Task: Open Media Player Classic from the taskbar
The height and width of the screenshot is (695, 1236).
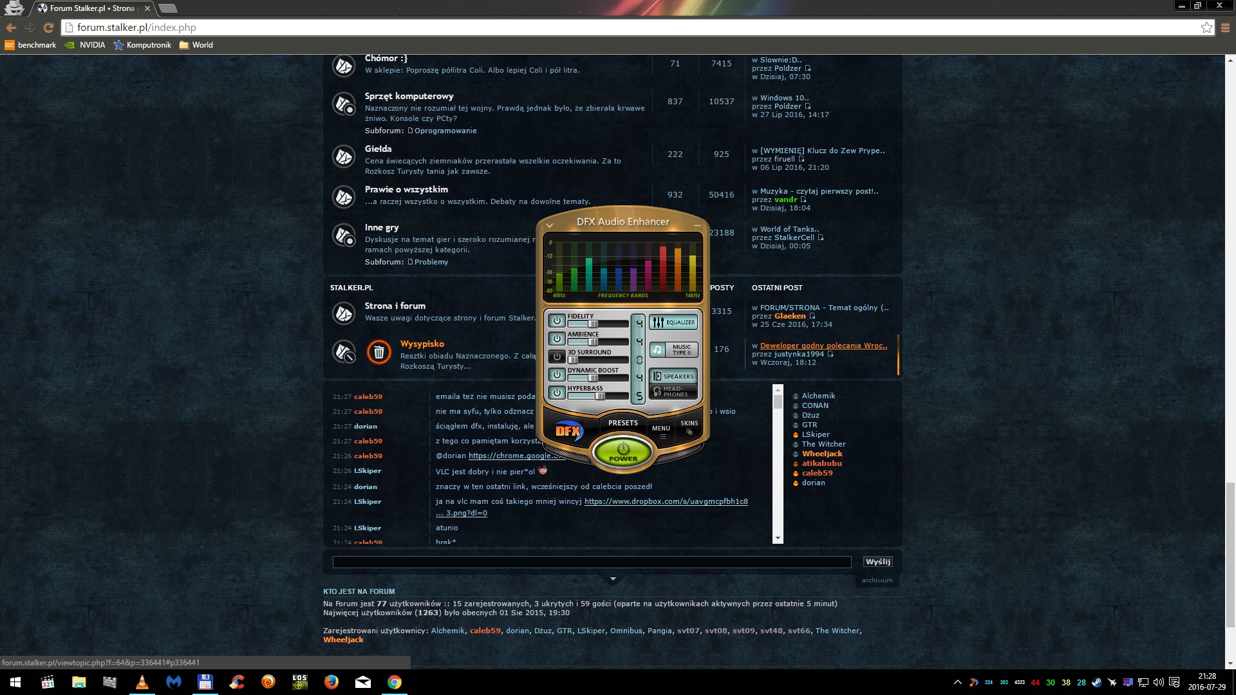Action: pos(48,682)
